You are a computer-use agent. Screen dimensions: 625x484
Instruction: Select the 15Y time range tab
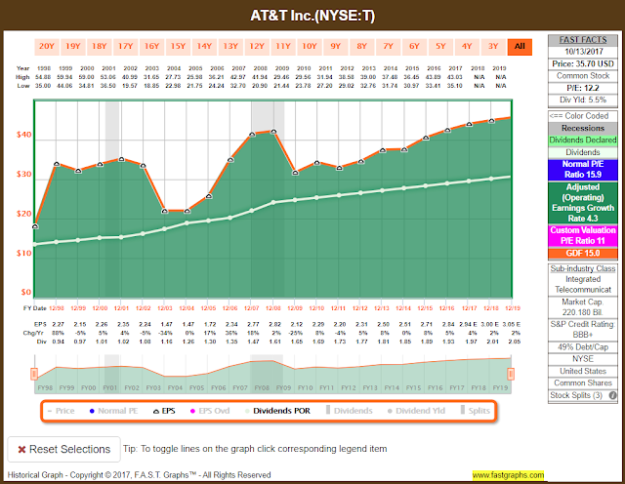(x=178, y=46)
